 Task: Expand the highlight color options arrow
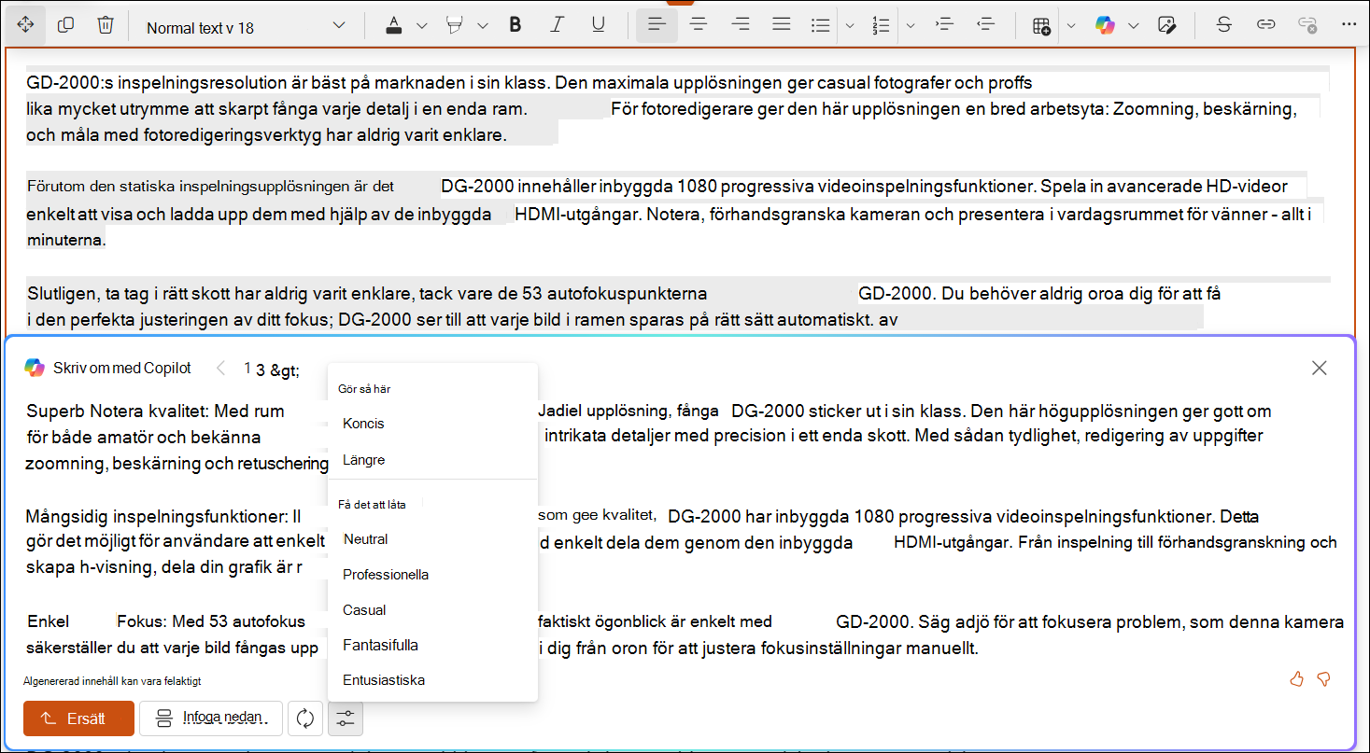483,26
